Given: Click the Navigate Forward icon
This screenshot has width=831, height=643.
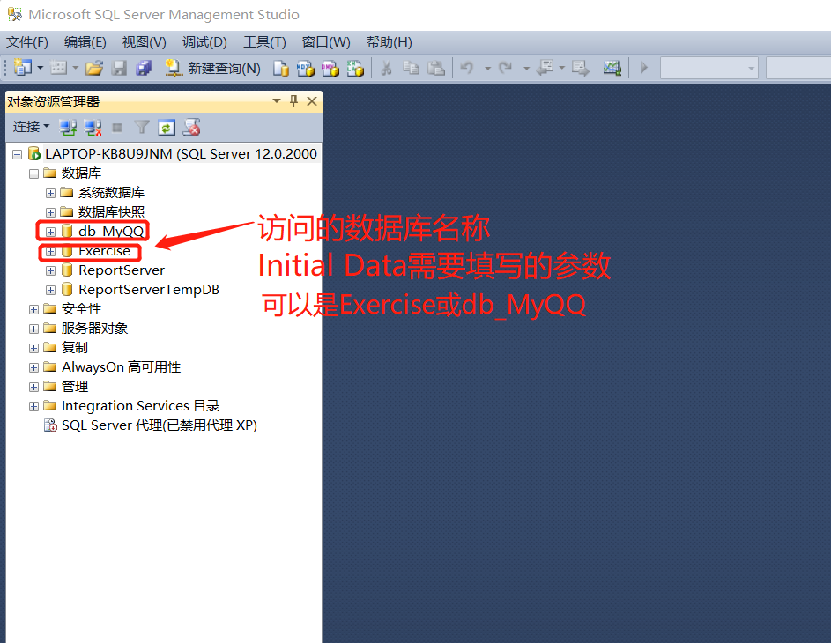Looking at the screenshot, I should click(x=581, y=68).
